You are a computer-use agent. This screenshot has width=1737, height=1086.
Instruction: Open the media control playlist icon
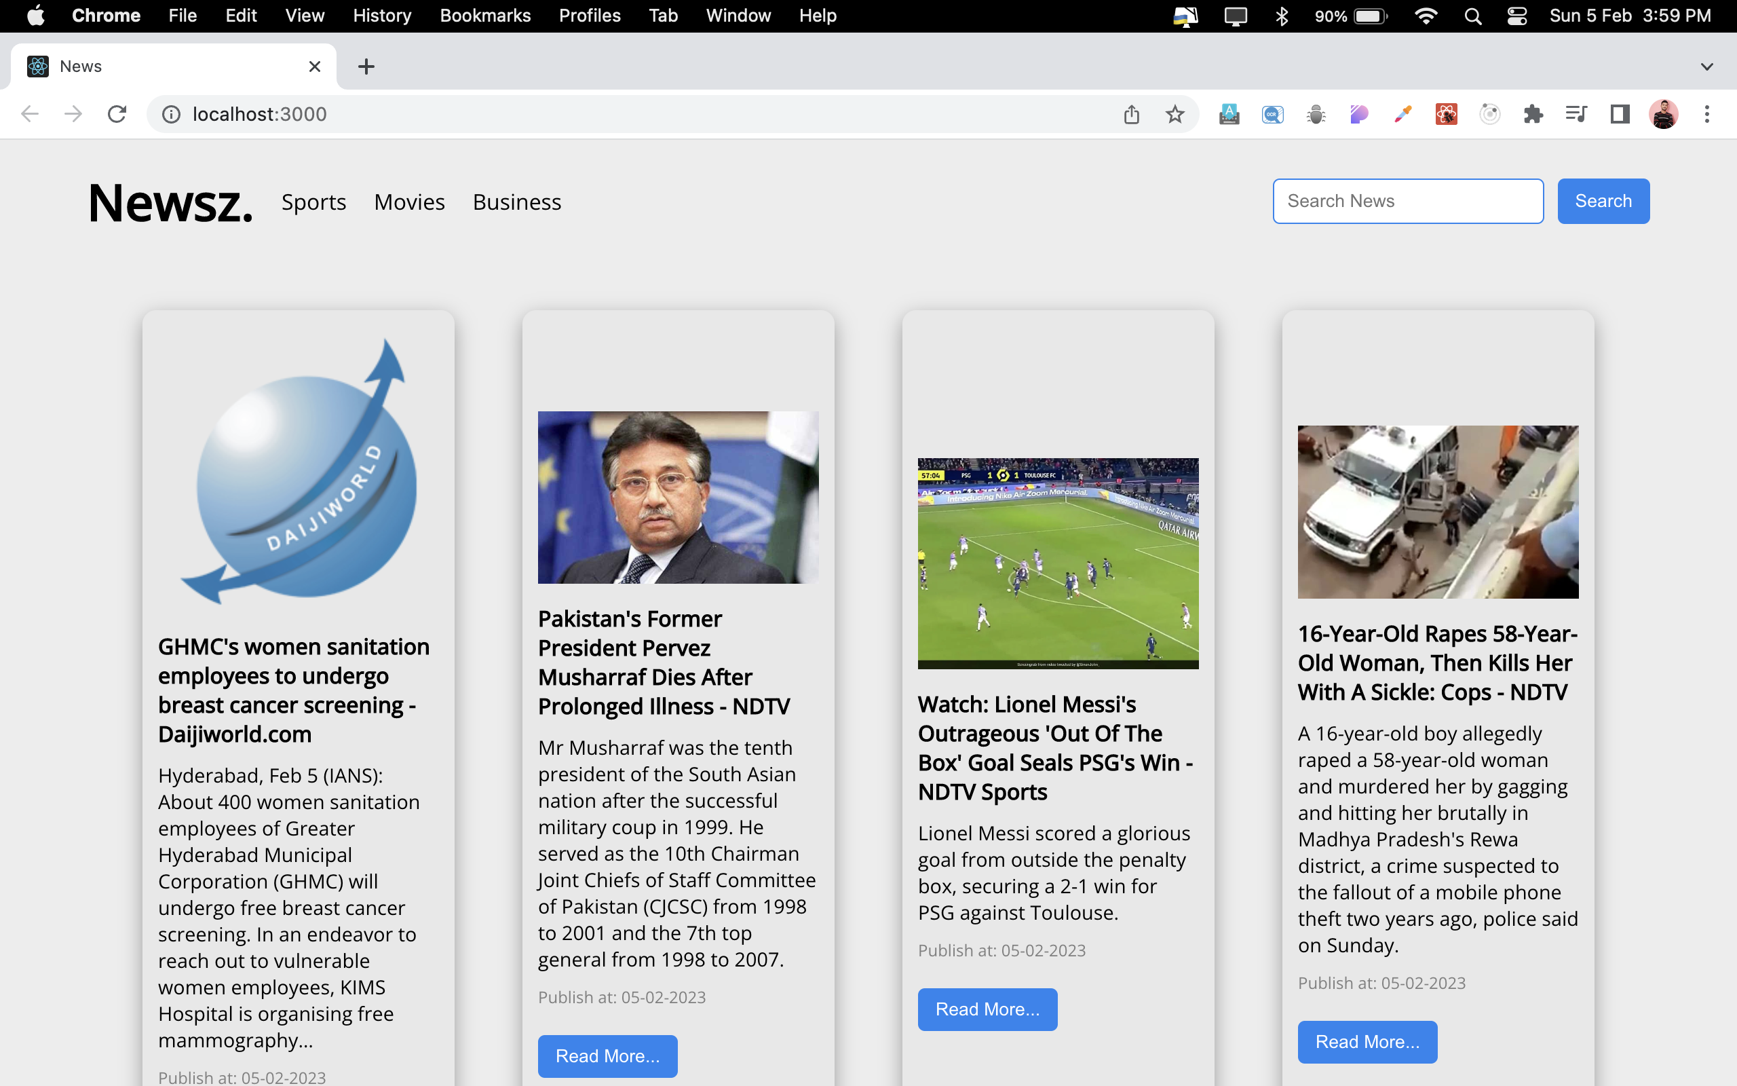tap(1576, 114)
